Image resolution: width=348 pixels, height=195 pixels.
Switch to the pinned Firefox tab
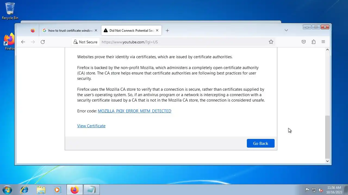pyautogui.click(x=33, y=30)
